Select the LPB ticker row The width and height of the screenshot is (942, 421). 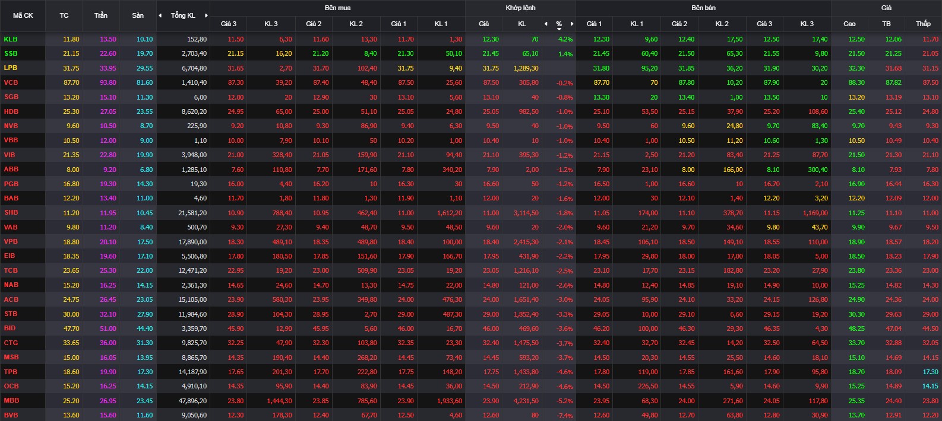click(11, 68)
